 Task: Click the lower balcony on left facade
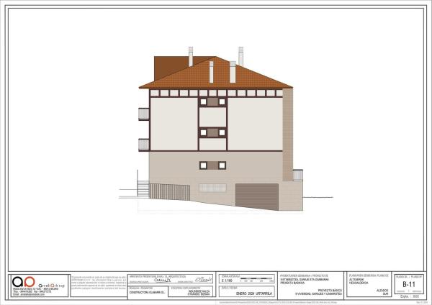point(144,144)
